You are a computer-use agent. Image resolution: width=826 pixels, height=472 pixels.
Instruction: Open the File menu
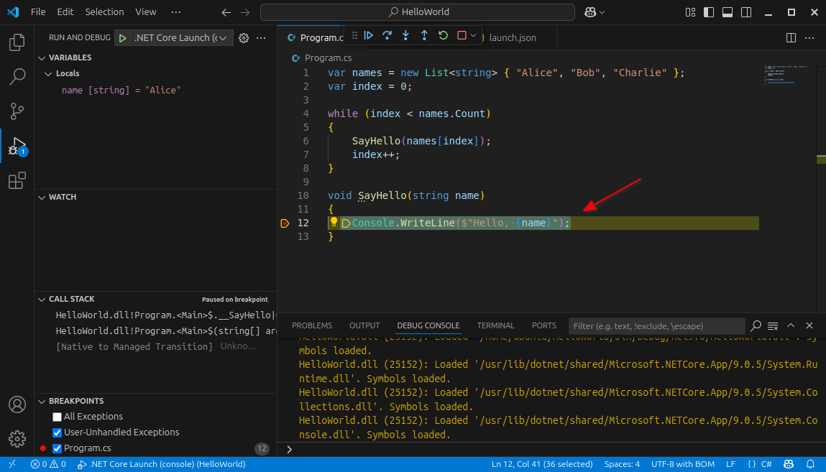tap(38, 11)
